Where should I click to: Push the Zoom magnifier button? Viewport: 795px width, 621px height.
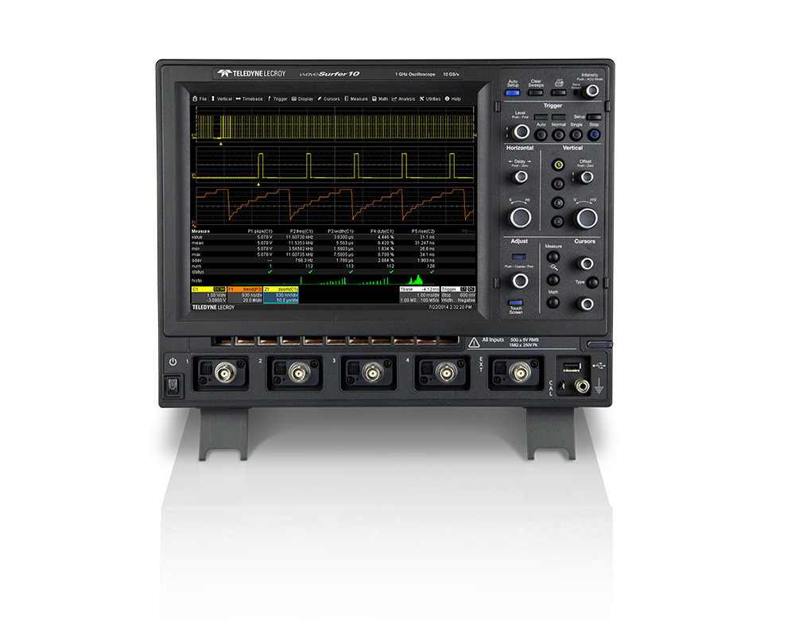click(553, 279)
